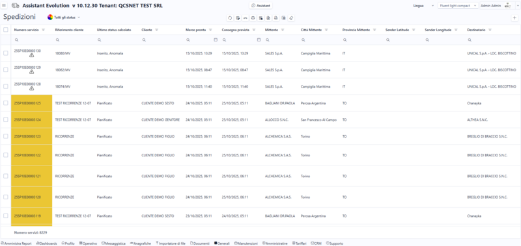Expand the Tutti gli status dropdown

pos(64,18)
